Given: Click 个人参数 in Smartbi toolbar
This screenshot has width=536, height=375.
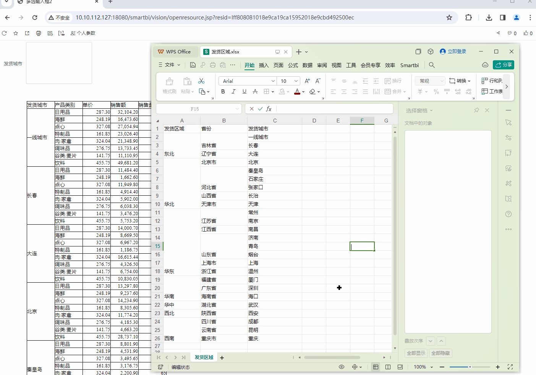Looking at the screenshot, I should pos(83,33).
